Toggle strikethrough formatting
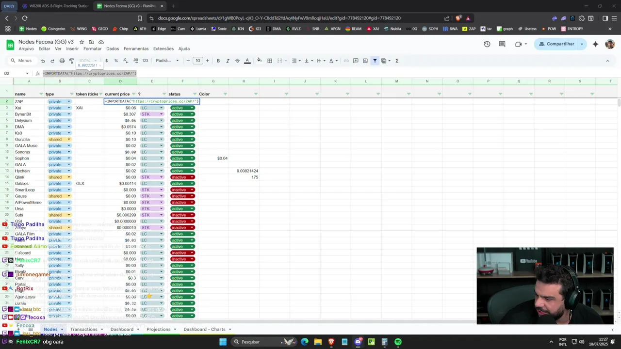Screen dimensions: 621x349 pyautogui.click(x=237, y=61)
